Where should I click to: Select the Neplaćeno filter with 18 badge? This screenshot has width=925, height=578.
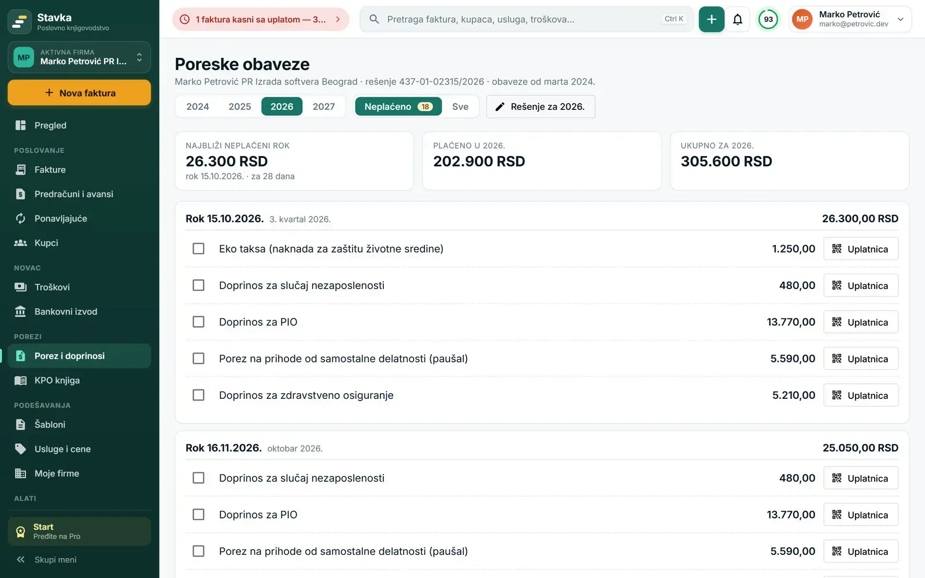[398, 106]
